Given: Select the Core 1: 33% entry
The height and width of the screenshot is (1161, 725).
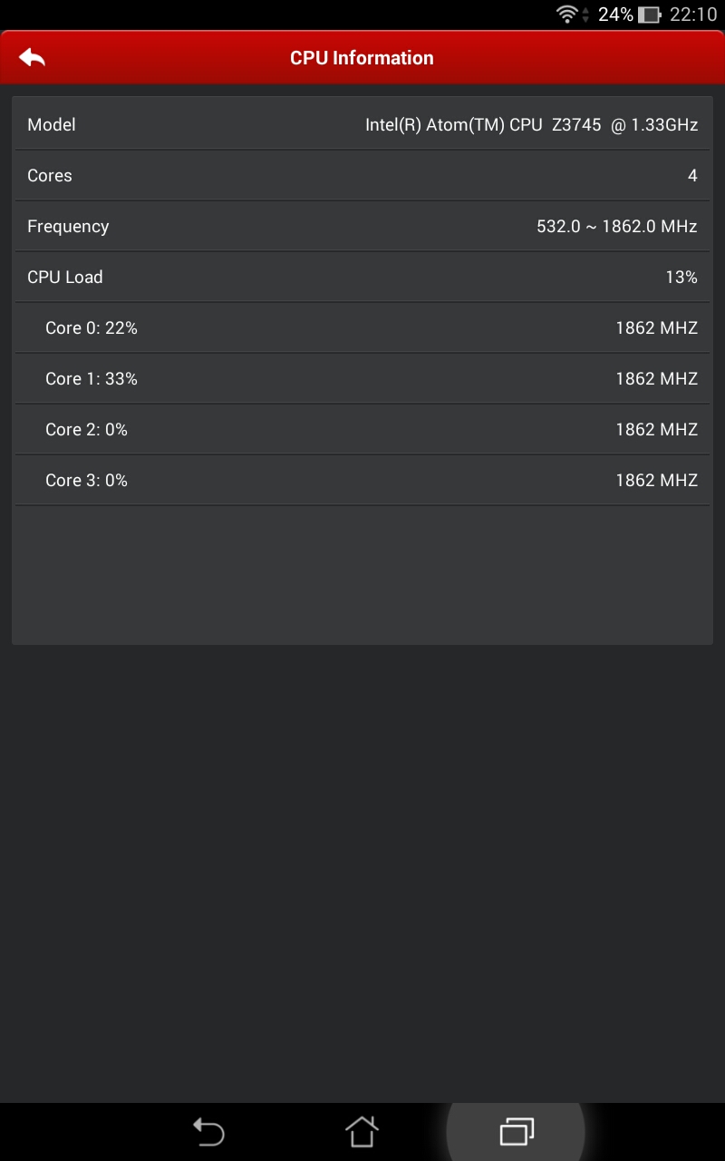Looking at the screenshot, I should click(362, 378).
